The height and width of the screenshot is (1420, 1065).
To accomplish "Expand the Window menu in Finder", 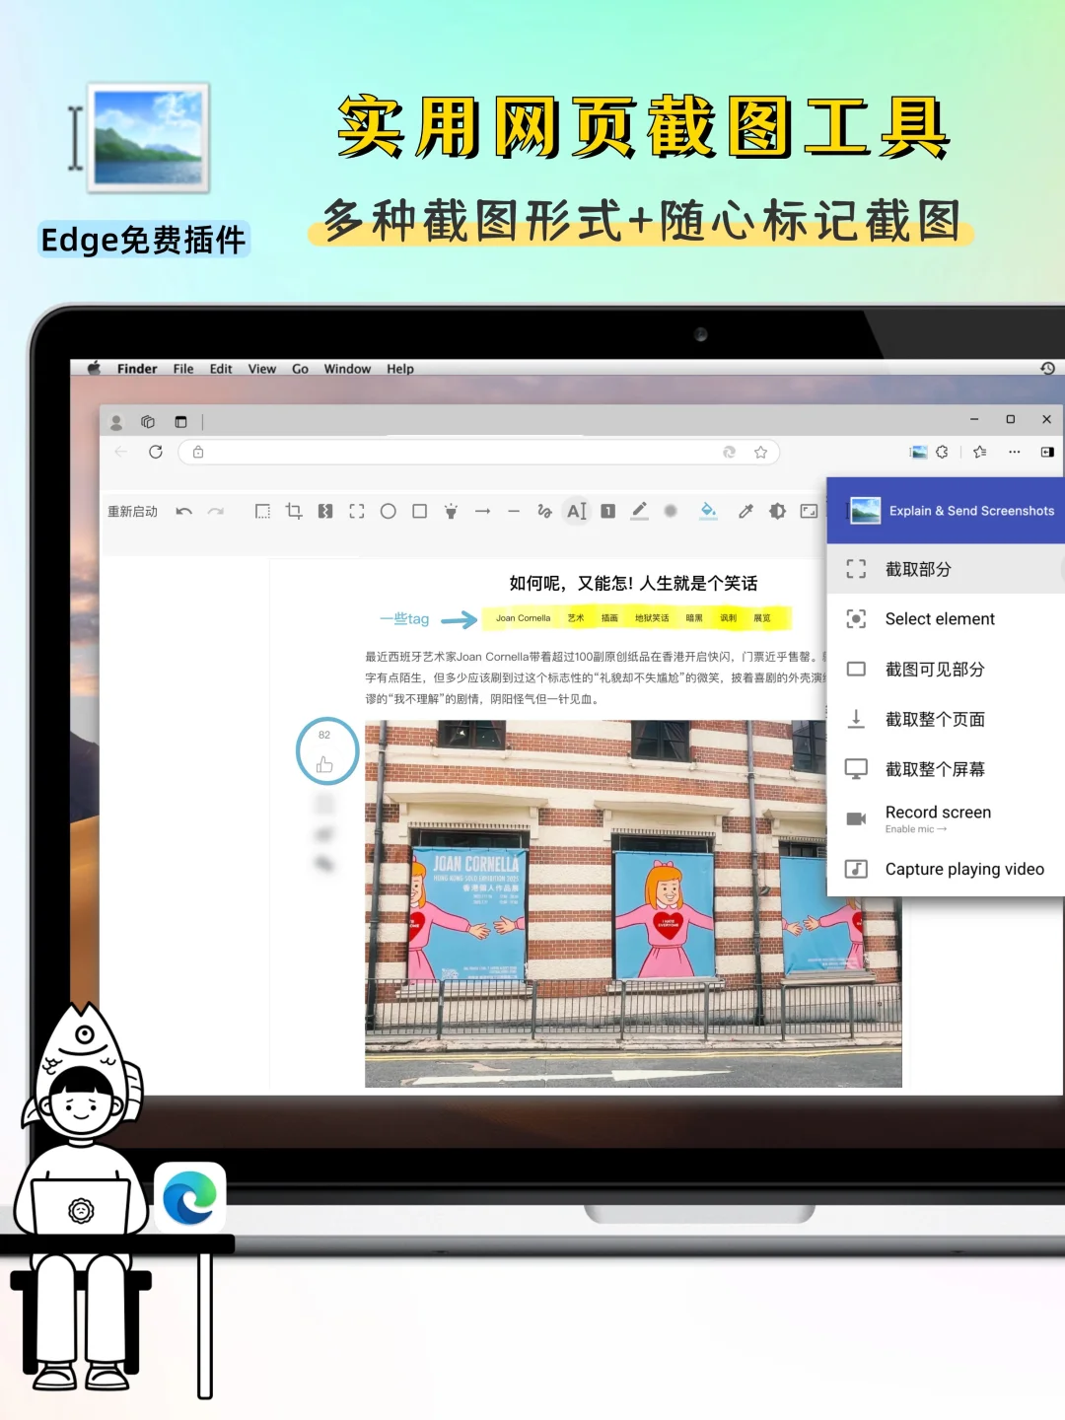I will tap(347, 368).
